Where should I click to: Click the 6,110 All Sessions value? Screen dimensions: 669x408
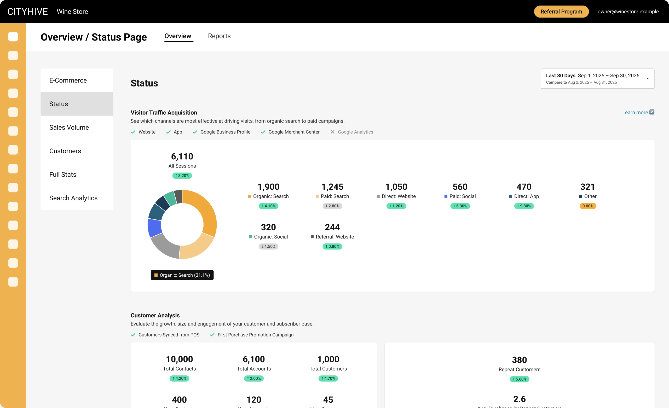coord(182,156)
